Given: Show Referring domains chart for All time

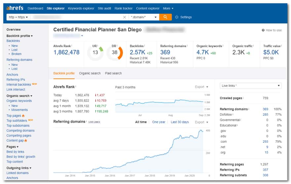Looking at the screenshot, I should tap(141, 122).
